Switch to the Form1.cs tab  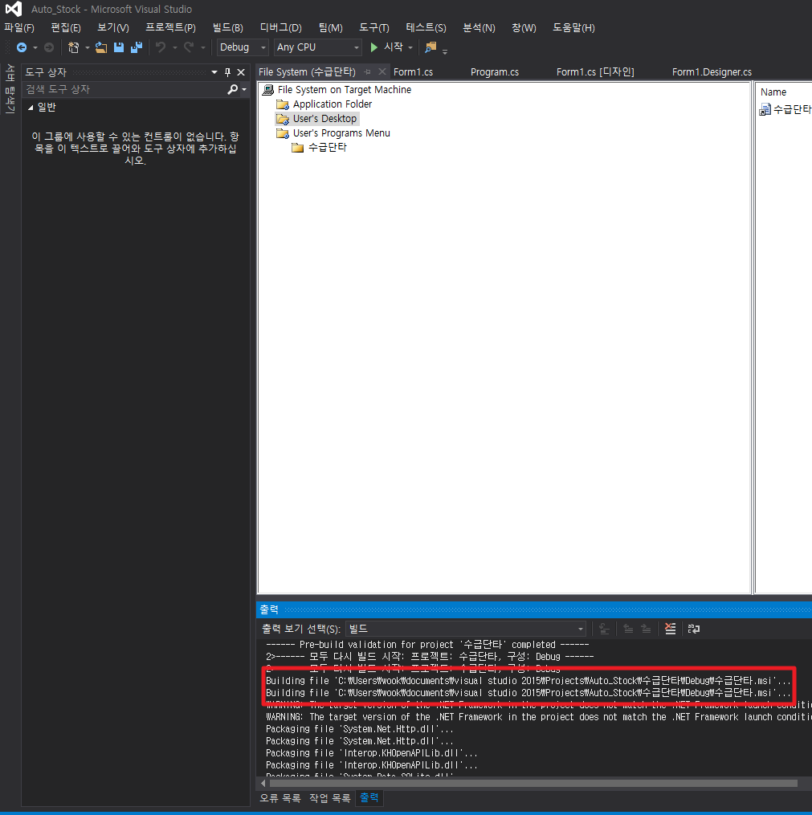point(414,71)
